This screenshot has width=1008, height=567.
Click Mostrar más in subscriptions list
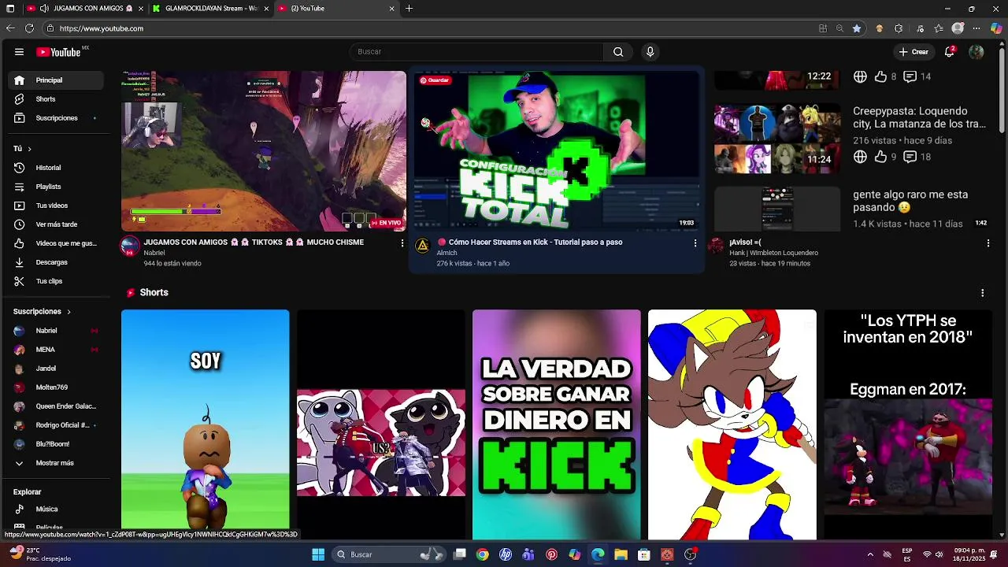(55, 463)
